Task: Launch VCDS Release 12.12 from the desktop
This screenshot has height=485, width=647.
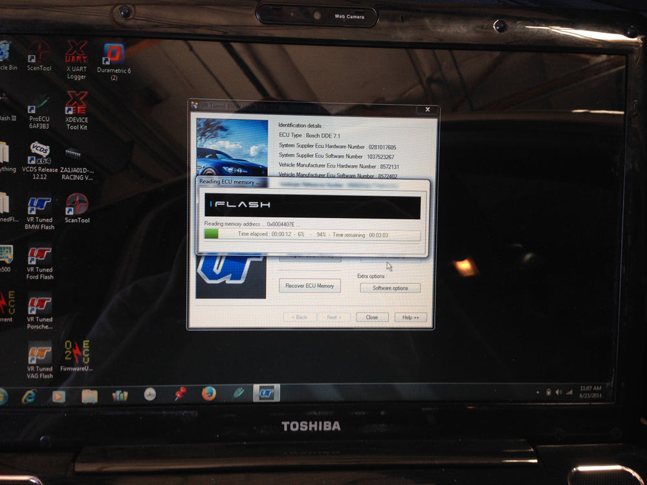Action: coord(39,154)
